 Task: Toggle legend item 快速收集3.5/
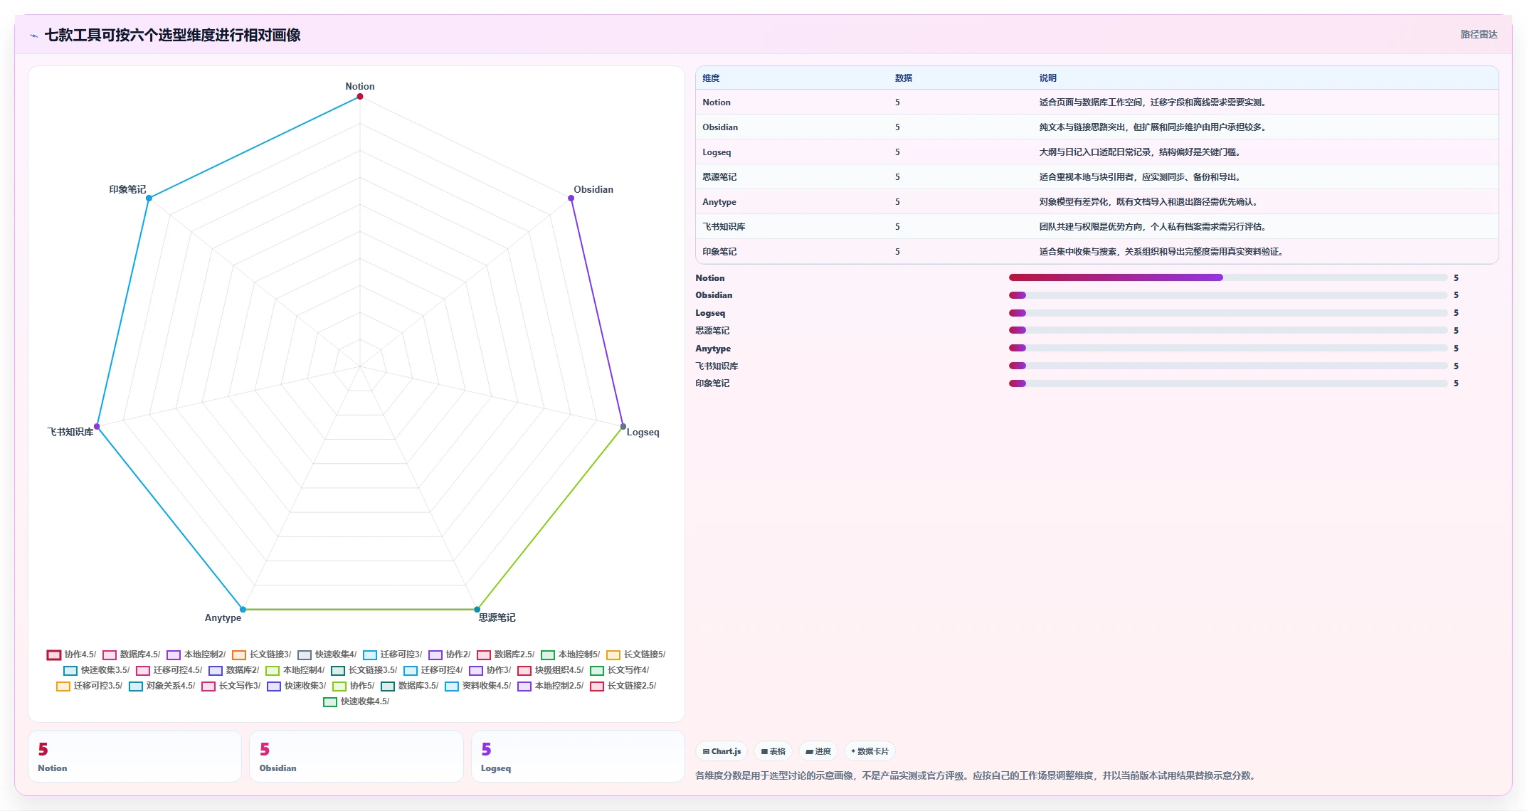[x=96, y=670]
